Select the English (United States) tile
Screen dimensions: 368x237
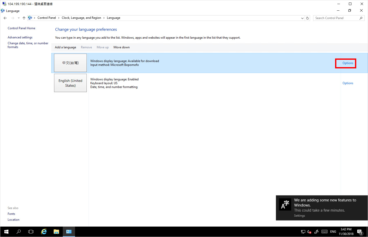coord(70,83)
